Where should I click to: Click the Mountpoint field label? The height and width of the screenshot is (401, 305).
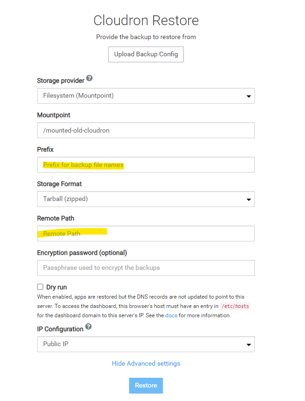(53, 115)
